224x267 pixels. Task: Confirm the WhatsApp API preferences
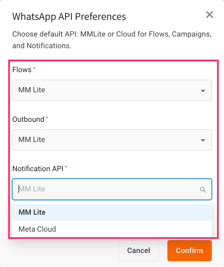190,250
